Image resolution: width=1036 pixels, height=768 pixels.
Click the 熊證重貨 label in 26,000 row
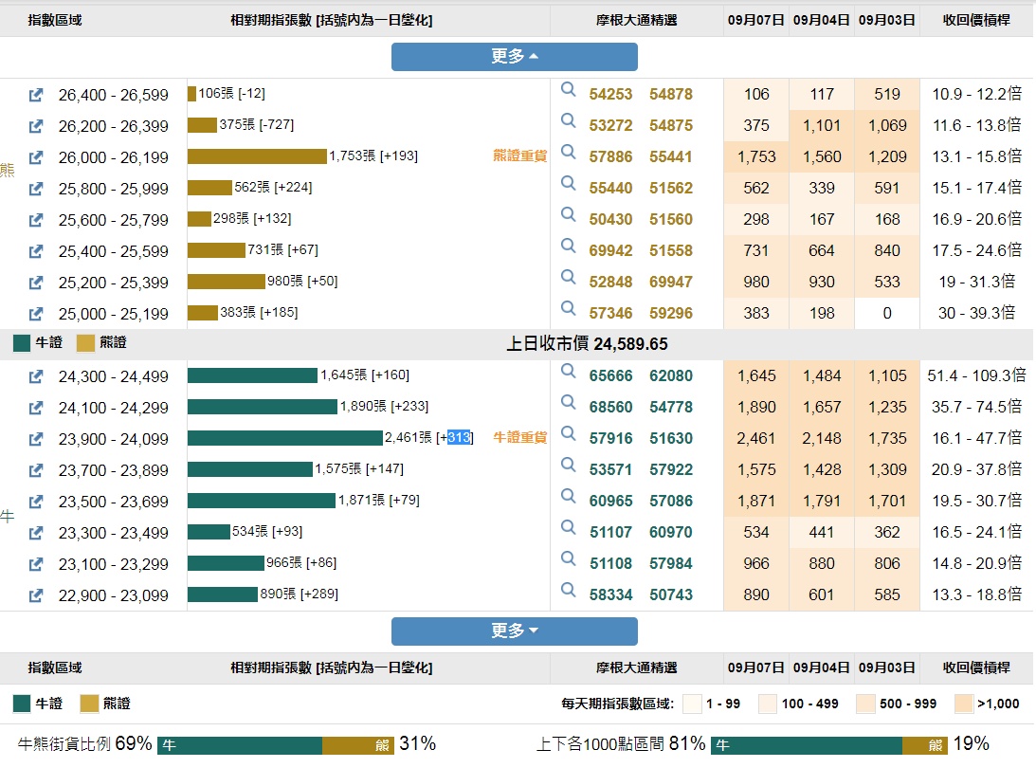(519, 156)
